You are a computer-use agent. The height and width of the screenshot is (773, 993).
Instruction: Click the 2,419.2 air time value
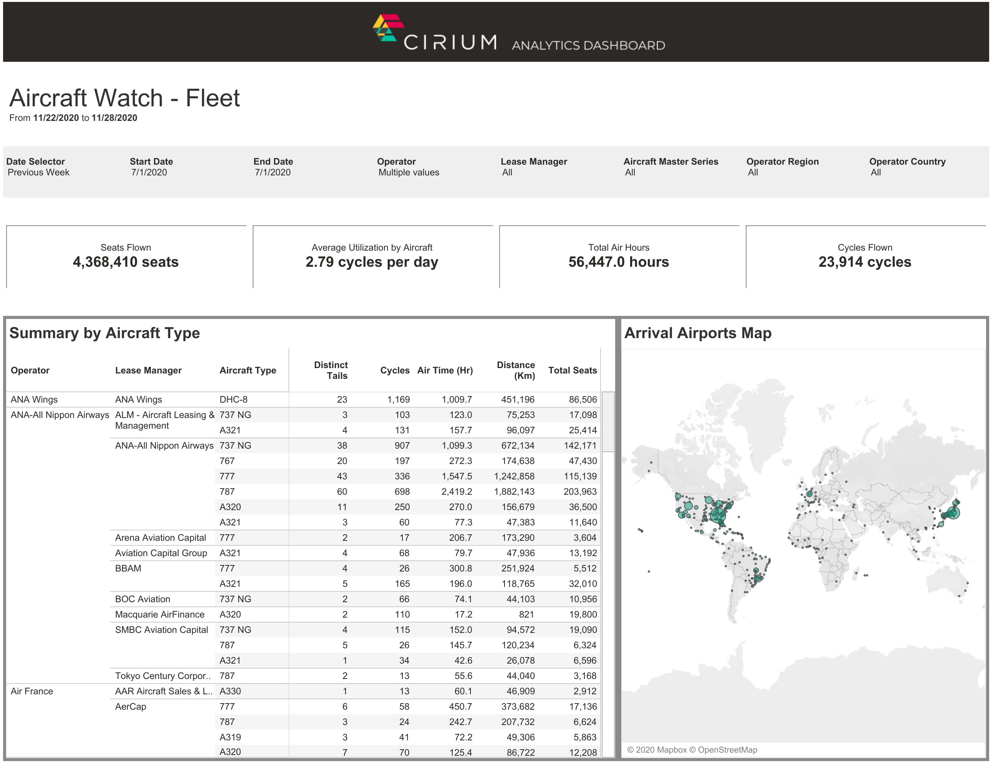click(x=457, y=492)
